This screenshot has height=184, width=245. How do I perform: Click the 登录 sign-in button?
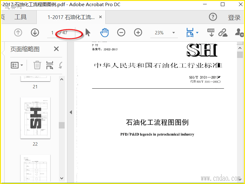pyautogui.click(x=234, y=17)
